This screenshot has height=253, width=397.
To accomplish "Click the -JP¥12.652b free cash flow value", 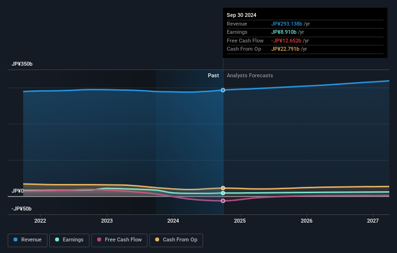I will pos(286,41).
